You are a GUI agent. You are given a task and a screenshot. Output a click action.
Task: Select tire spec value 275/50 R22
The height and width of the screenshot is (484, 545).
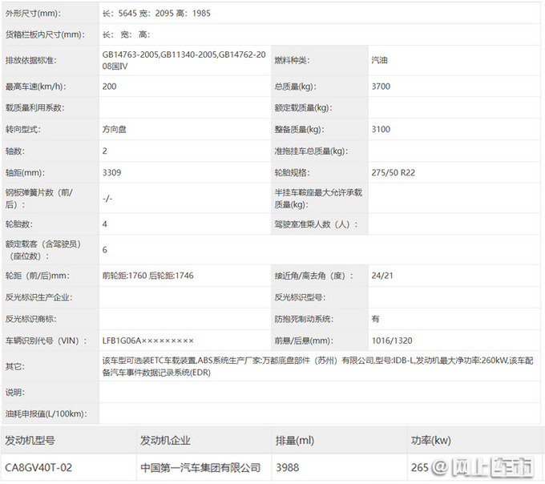tap(393, 172)
